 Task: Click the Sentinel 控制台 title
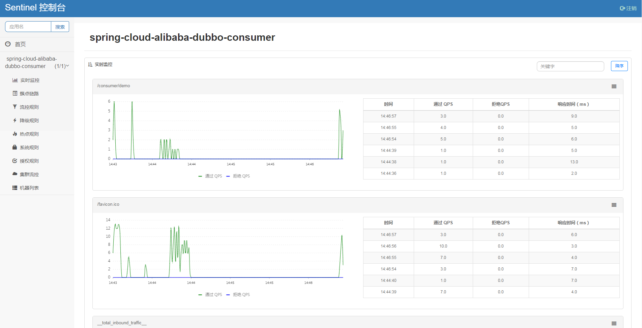[x=35, y=8]
